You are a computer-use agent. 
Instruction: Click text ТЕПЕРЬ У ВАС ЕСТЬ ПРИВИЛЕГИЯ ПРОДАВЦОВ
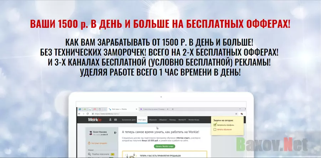160,156
